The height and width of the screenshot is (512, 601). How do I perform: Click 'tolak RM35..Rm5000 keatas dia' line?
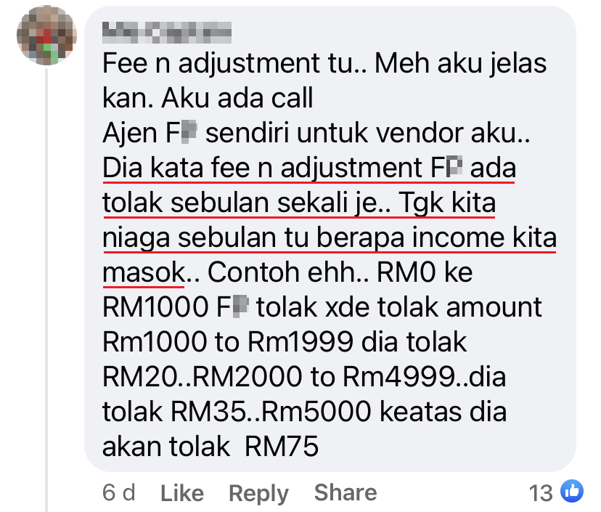304,412
